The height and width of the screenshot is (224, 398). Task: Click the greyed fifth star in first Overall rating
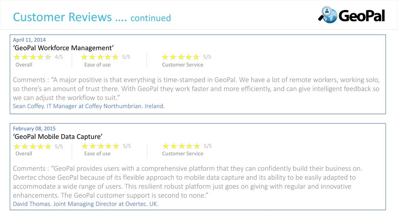coord(48,57)
